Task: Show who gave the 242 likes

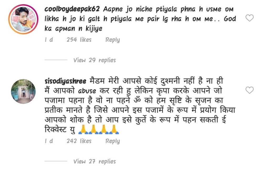Action: (79, 141)
